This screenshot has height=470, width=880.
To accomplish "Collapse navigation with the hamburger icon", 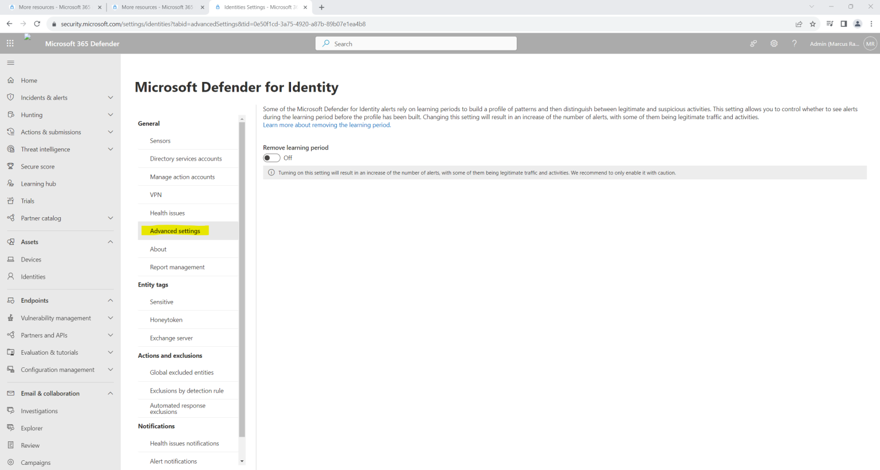I will coord(10,62).
